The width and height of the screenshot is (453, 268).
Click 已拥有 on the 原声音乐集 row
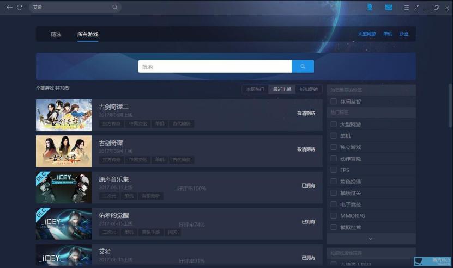tap(308, 185)
